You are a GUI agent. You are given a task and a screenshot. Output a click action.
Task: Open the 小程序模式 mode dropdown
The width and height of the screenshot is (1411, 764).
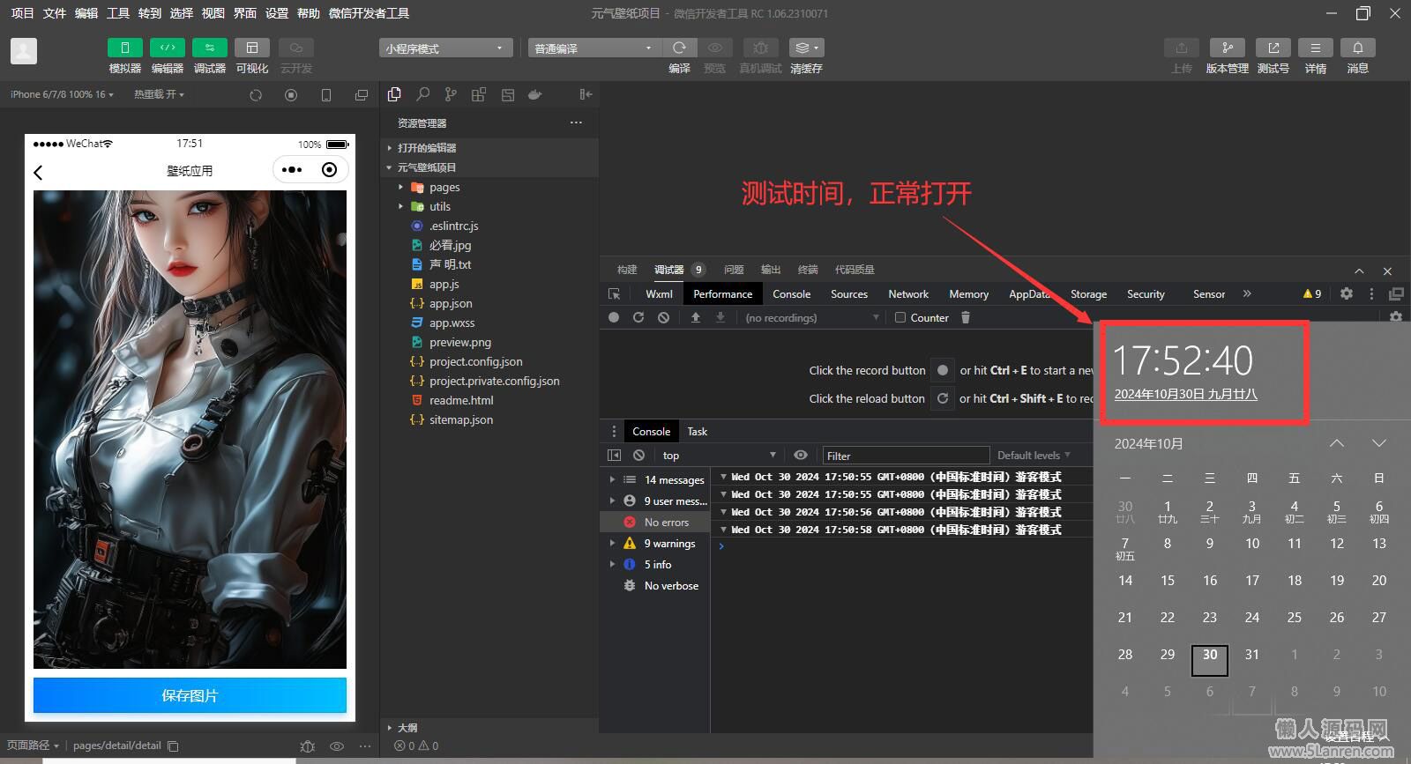[x=444, y=48]
